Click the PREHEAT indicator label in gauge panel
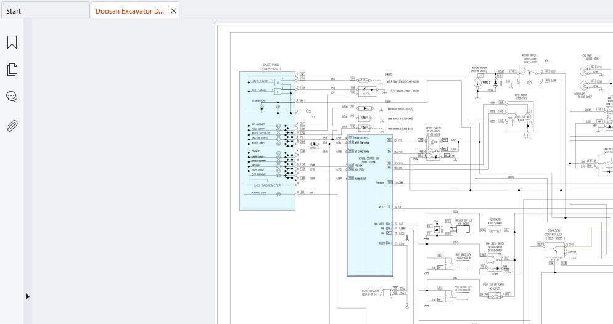The image size is (613, 324). 256,166
